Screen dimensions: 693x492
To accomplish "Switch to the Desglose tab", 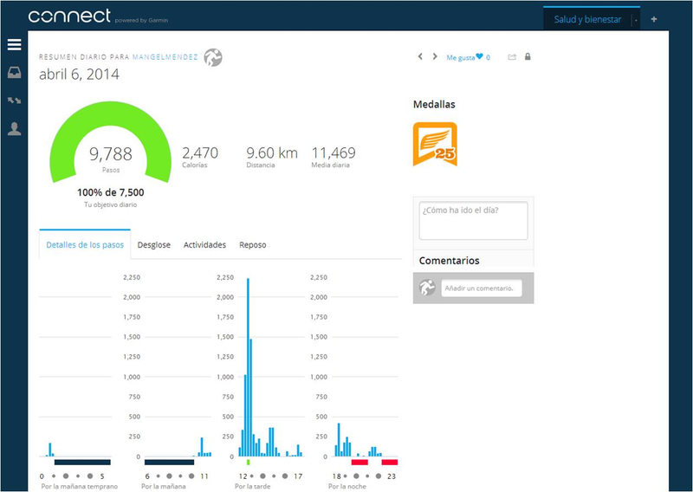I will pos(154,245).
